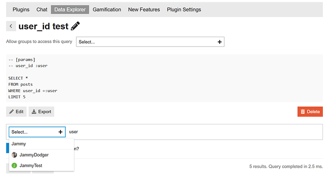334x176 pixels.
Task: Delete this query
Action: pos(310,112)
